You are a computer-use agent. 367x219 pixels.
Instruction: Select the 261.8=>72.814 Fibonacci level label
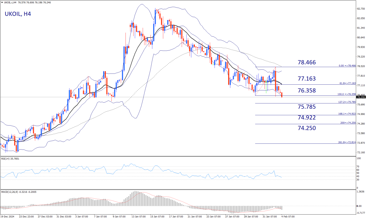coord(347,142)
